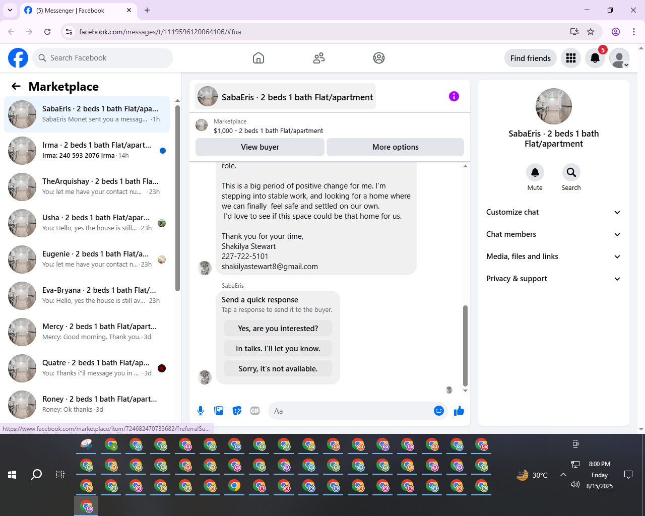Image resolution: width=645 pixels, height=516 pixels.
Task: Open TheArquishay conversation
Action: pos(87,187)
